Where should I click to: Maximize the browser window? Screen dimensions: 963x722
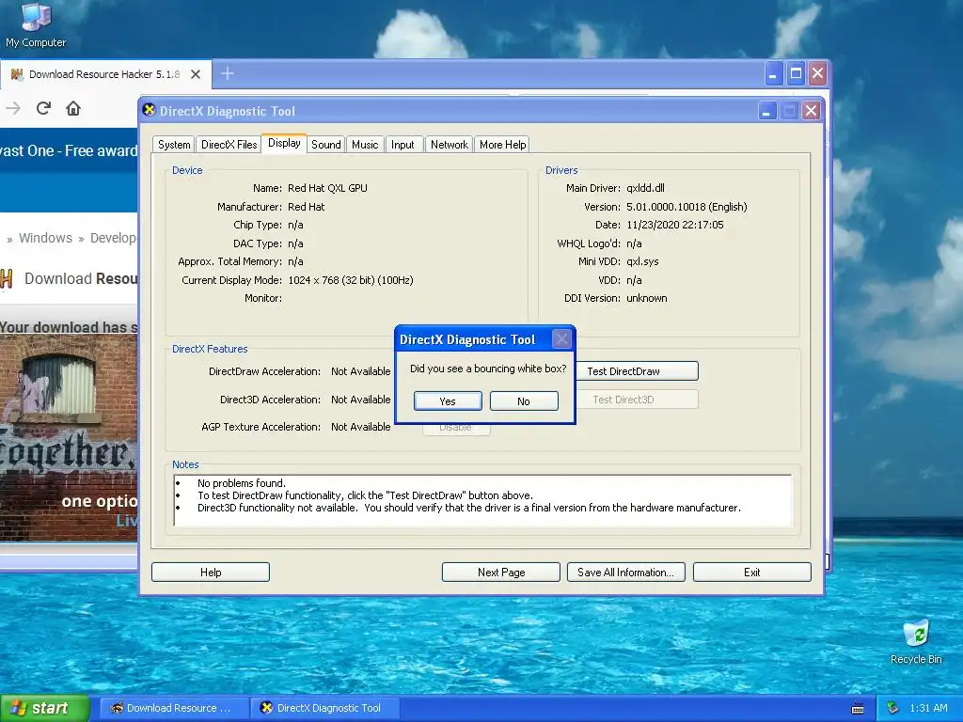pos(796,74)
